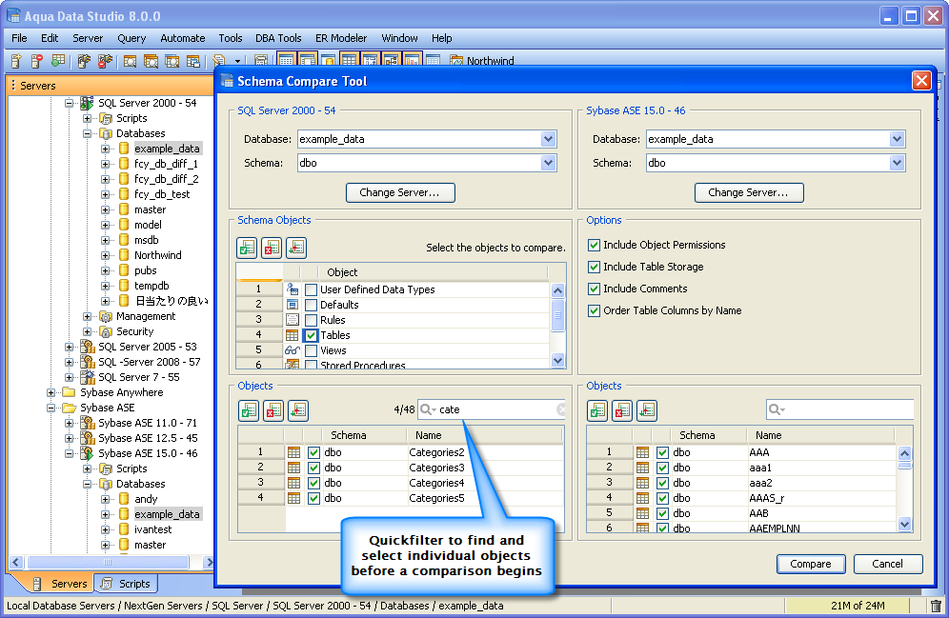Screen dimensions: 949x618
Task: Click invert selection icon in Schema Objects section
Action: pyautogui.click(x=296, y=248)
